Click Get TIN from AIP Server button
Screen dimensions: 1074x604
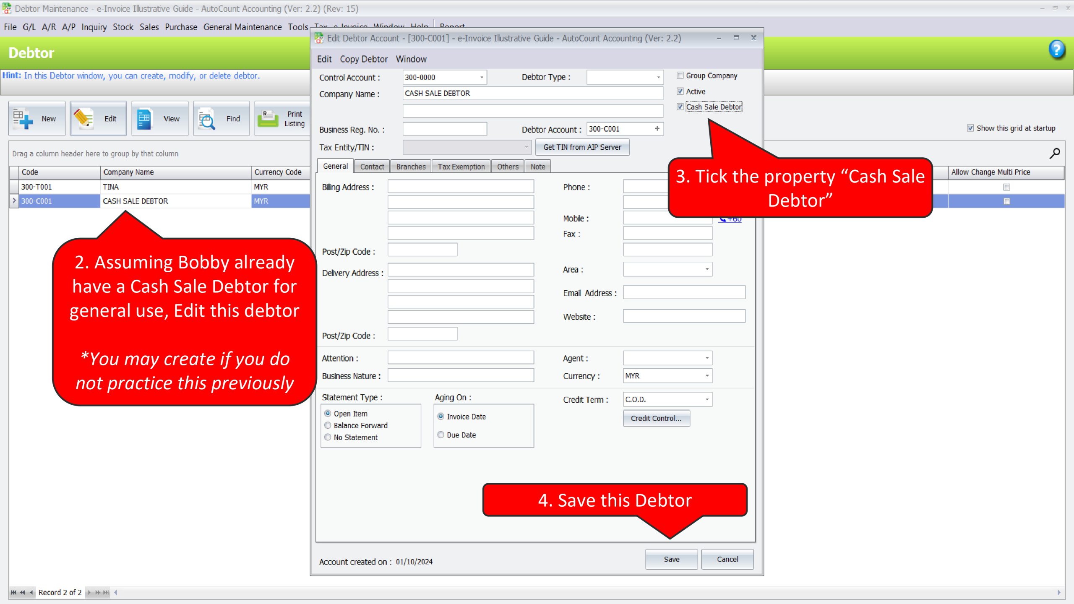582,147
